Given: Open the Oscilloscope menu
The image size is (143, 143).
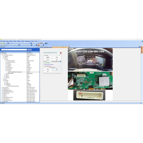Looking at the screenshot, I should tap(27, 41).
